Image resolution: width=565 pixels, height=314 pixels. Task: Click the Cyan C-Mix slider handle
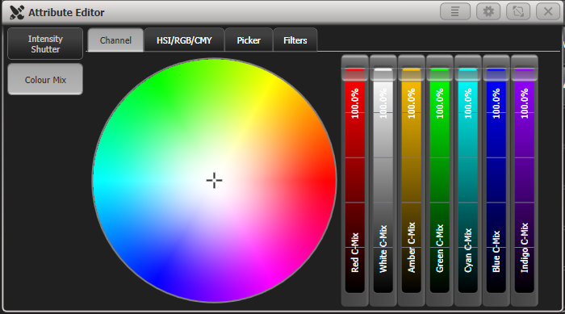(x=467, y=73)
